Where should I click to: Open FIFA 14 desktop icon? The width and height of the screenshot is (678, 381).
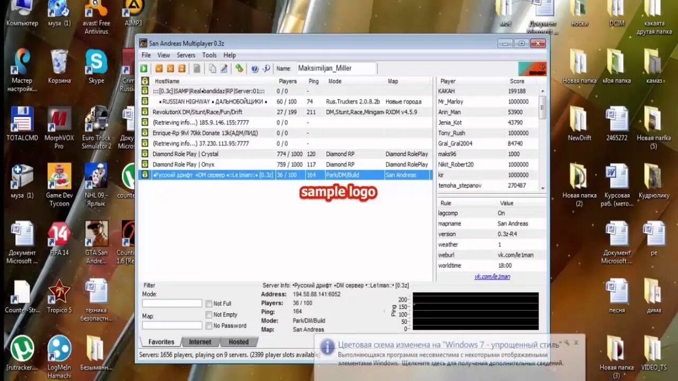click(x=59, y=239)
